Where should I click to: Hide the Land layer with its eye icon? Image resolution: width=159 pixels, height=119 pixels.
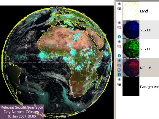click(119, 4)
